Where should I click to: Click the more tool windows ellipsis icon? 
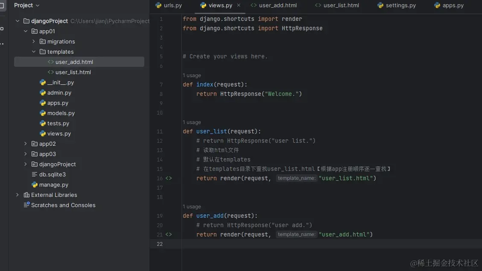[x=2, y=44]
